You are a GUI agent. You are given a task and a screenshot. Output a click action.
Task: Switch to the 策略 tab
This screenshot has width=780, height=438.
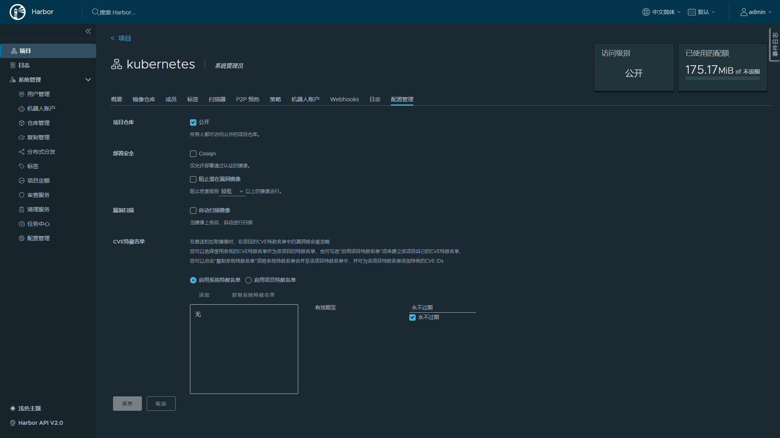click(275, 99)
